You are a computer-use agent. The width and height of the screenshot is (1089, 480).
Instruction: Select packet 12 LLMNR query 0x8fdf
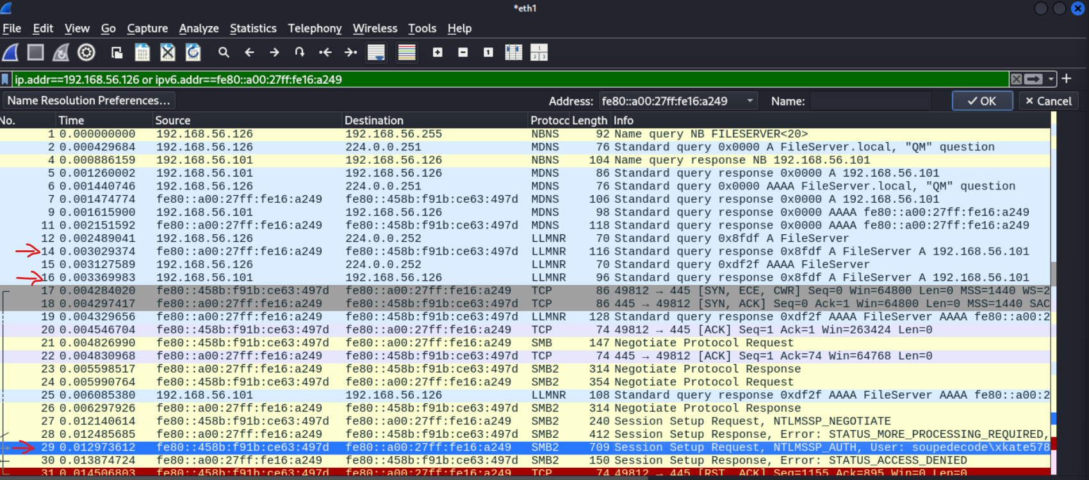pos(525,238)
